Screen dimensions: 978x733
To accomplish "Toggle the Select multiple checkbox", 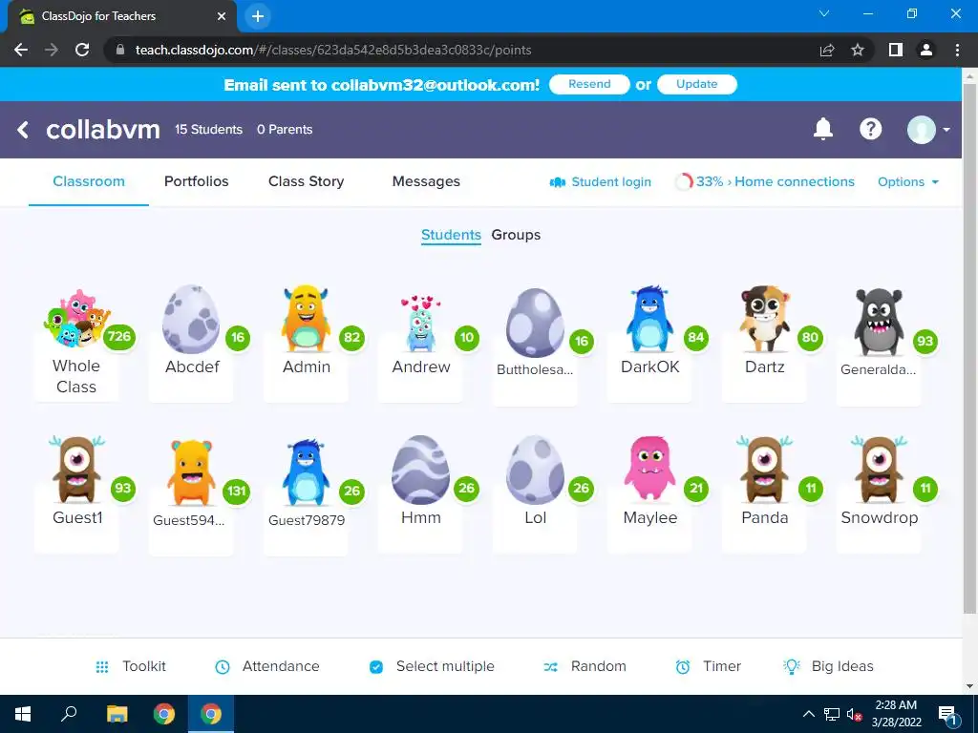I will click(x=376, y=667).
